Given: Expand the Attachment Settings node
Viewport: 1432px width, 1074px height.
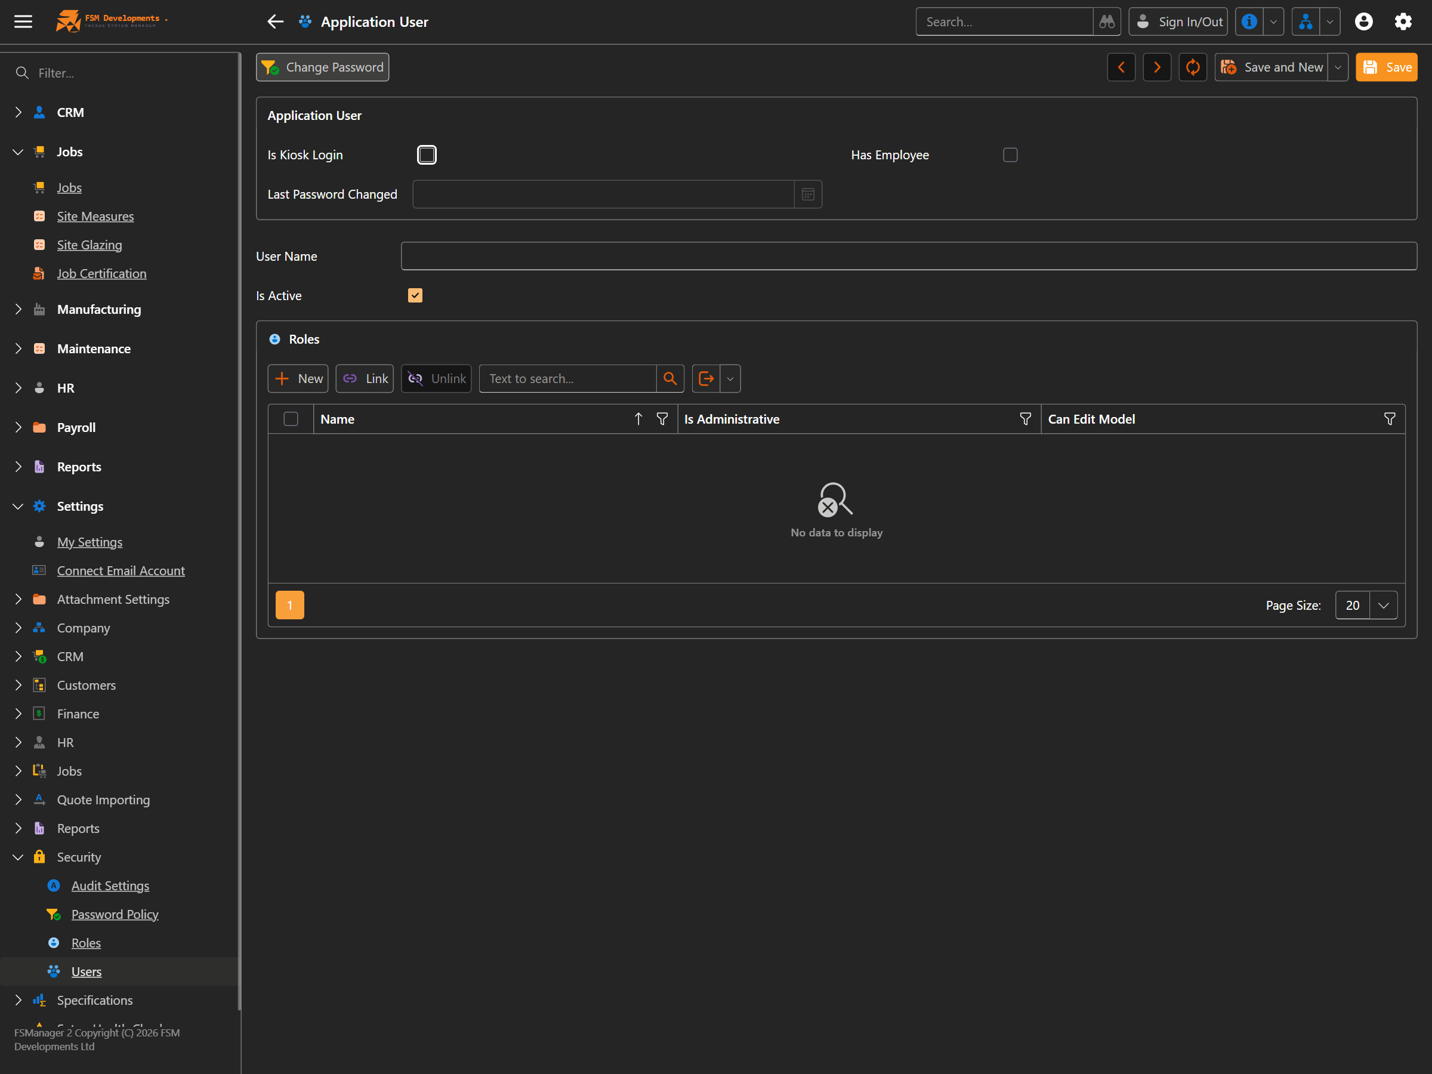Looking at the screenshot, I should click(x=18, y=600).
